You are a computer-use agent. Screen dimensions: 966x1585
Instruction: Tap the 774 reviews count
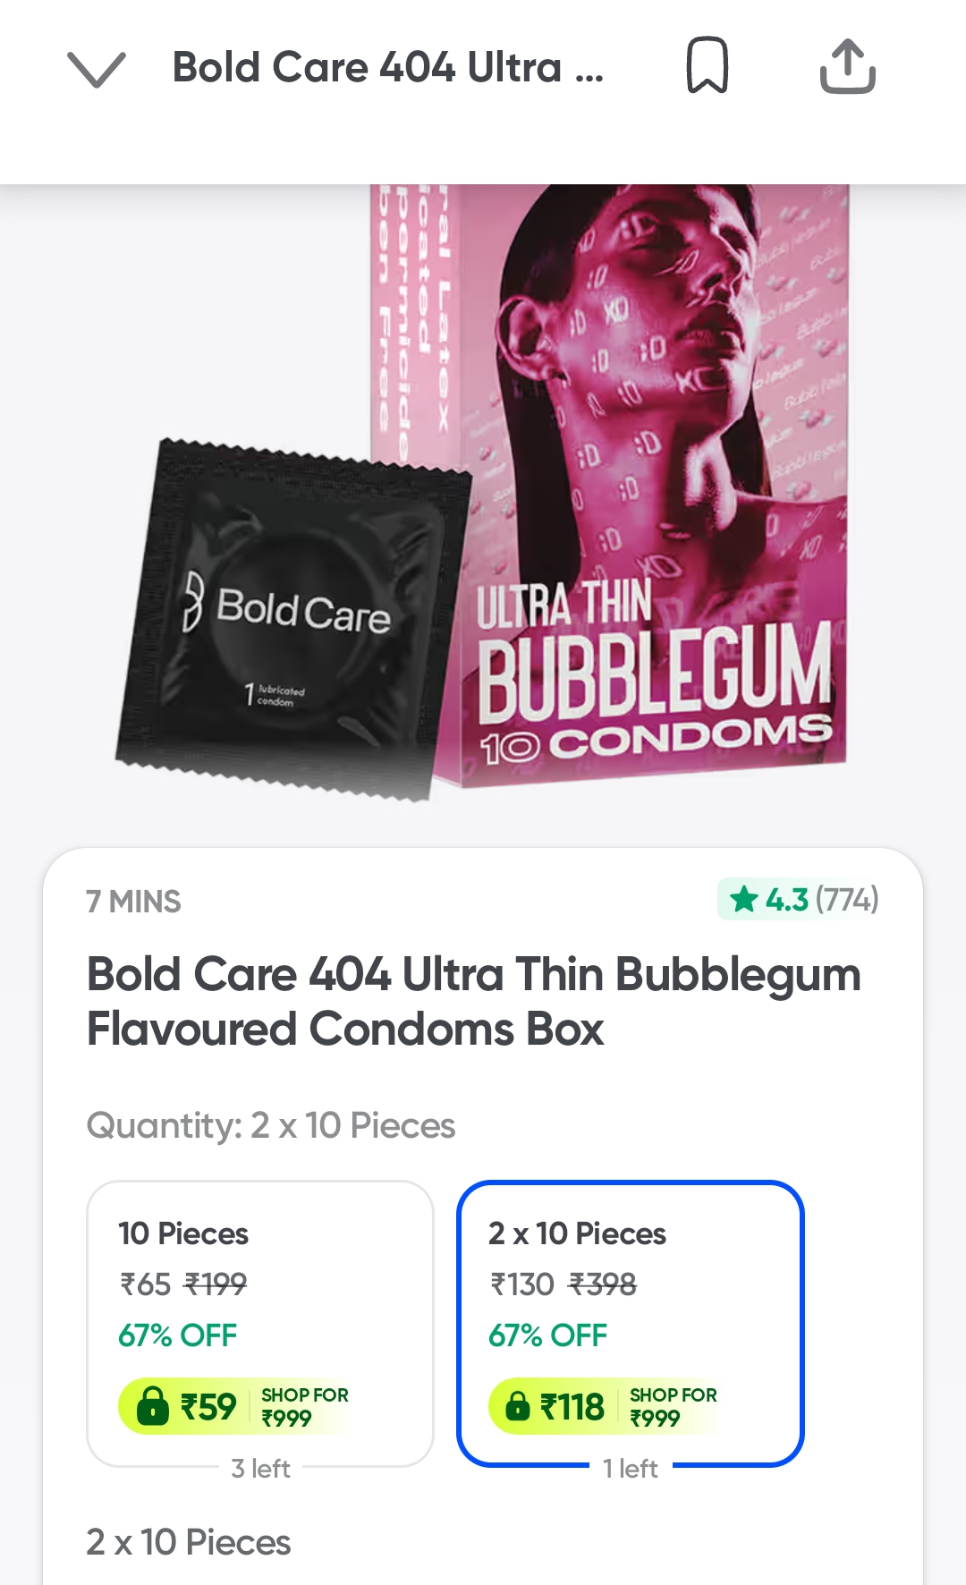click(x=846, y=899)
